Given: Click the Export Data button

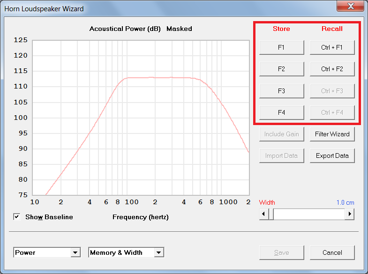Looking at the screenshot, I should tap(332, 156).
